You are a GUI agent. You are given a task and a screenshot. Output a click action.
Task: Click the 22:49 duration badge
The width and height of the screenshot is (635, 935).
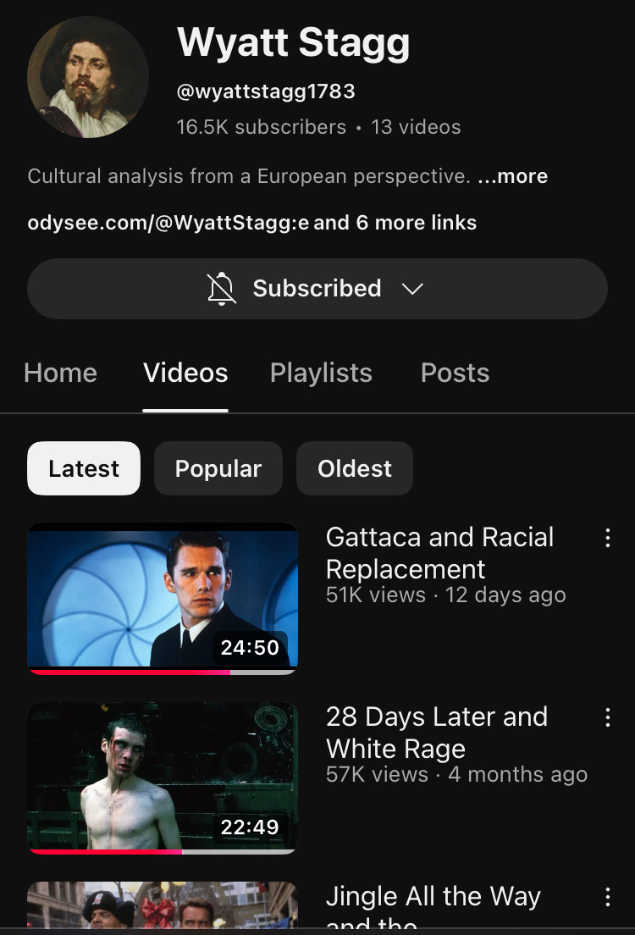[x=250, y=827]
